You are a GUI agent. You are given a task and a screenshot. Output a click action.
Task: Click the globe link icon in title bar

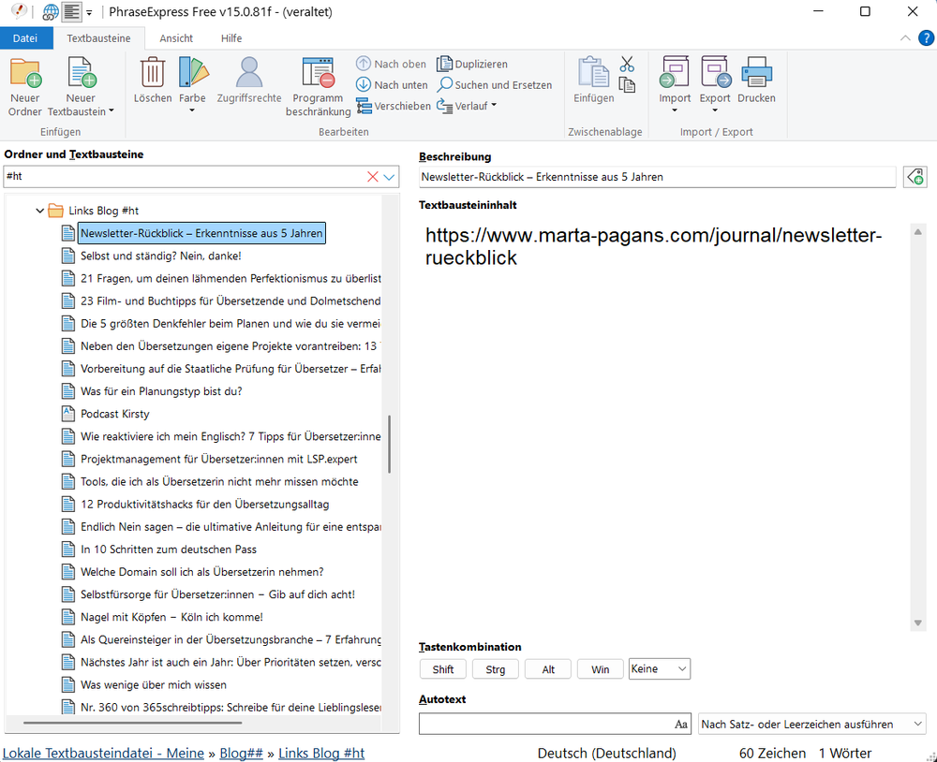(51, 12)
